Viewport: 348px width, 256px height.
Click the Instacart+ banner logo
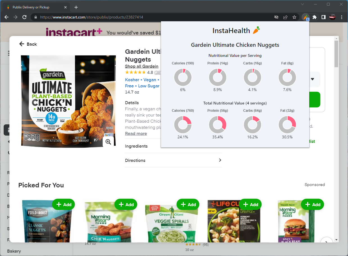(74, 32)
